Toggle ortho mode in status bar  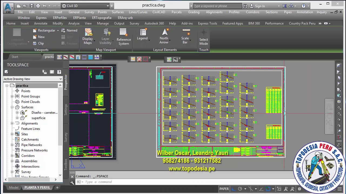[x=233, y=189]
